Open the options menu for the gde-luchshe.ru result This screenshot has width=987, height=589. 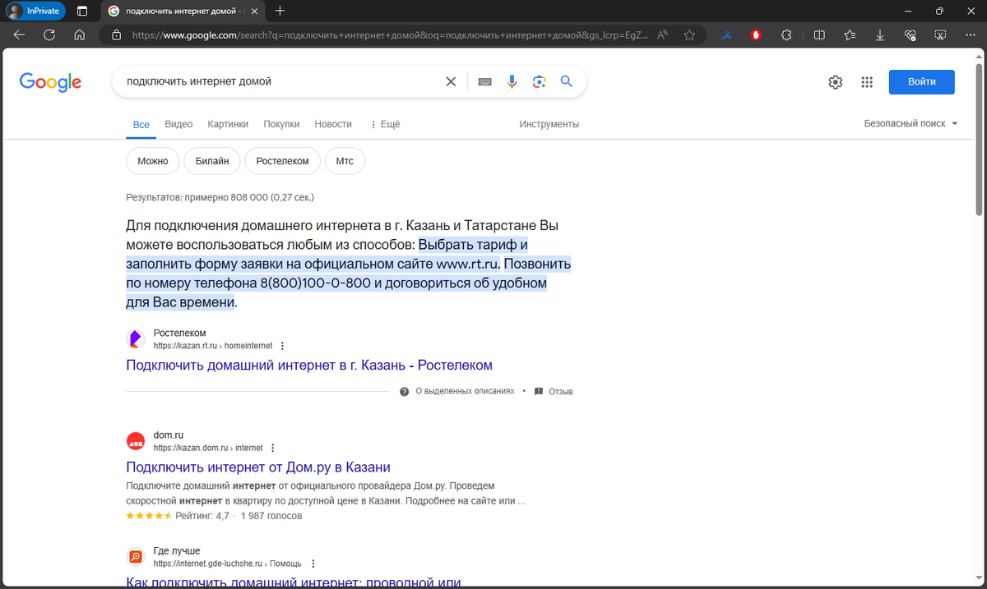pos(313,564)
